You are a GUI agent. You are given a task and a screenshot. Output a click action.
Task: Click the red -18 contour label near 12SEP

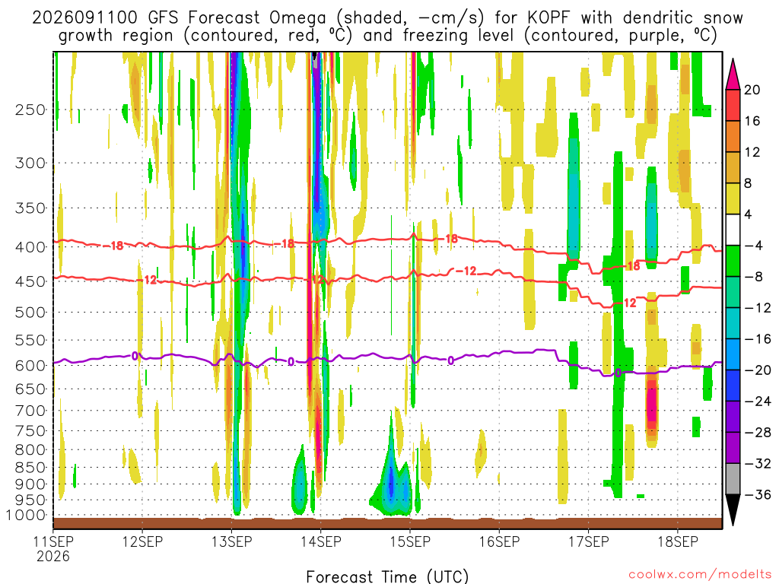click(x=114, y=246)
